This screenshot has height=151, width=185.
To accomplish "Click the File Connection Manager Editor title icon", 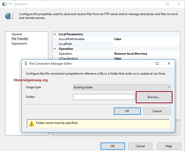I will pyautogui.click(x=26, y=64).
